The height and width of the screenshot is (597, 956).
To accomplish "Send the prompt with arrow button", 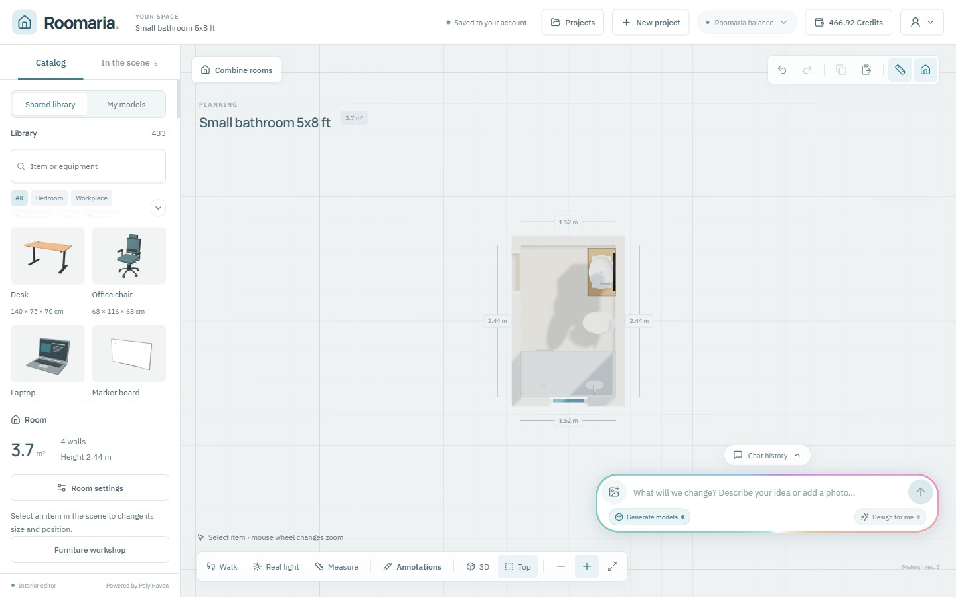I will tap(921, 492).
